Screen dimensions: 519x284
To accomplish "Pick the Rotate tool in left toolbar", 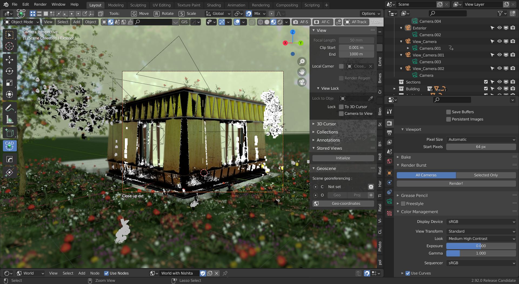I will [9, 71].
